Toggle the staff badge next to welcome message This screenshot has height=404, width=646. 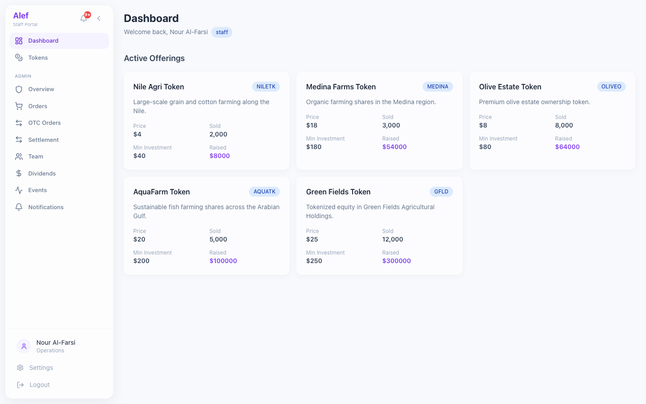(x=222, y=32)
